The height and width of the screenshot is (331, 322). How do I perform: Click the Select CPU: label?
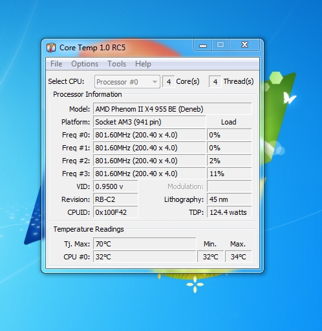(66, 81)
